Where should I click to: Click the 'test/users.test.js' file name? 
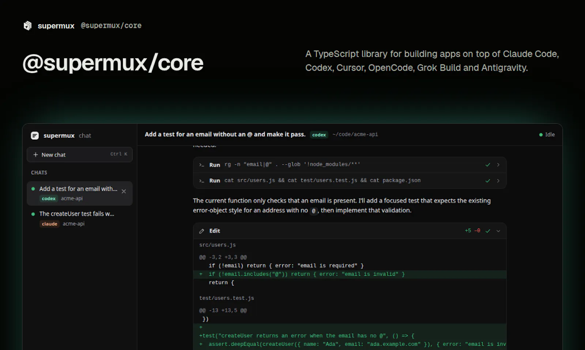coord(227,298)
